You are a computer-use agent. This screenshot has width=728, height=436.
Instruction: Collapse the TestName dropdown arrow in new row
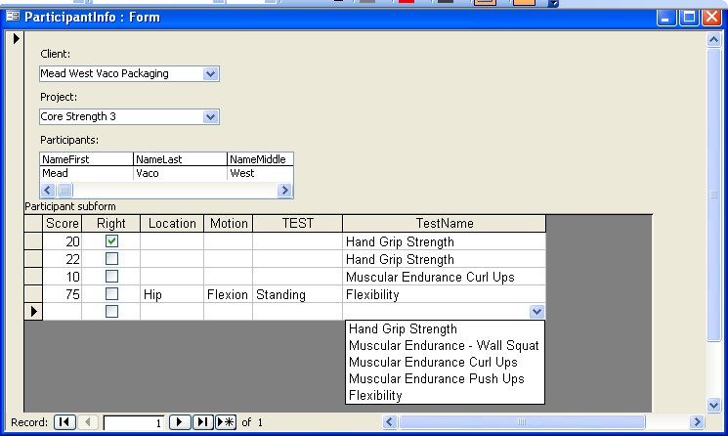536,312
